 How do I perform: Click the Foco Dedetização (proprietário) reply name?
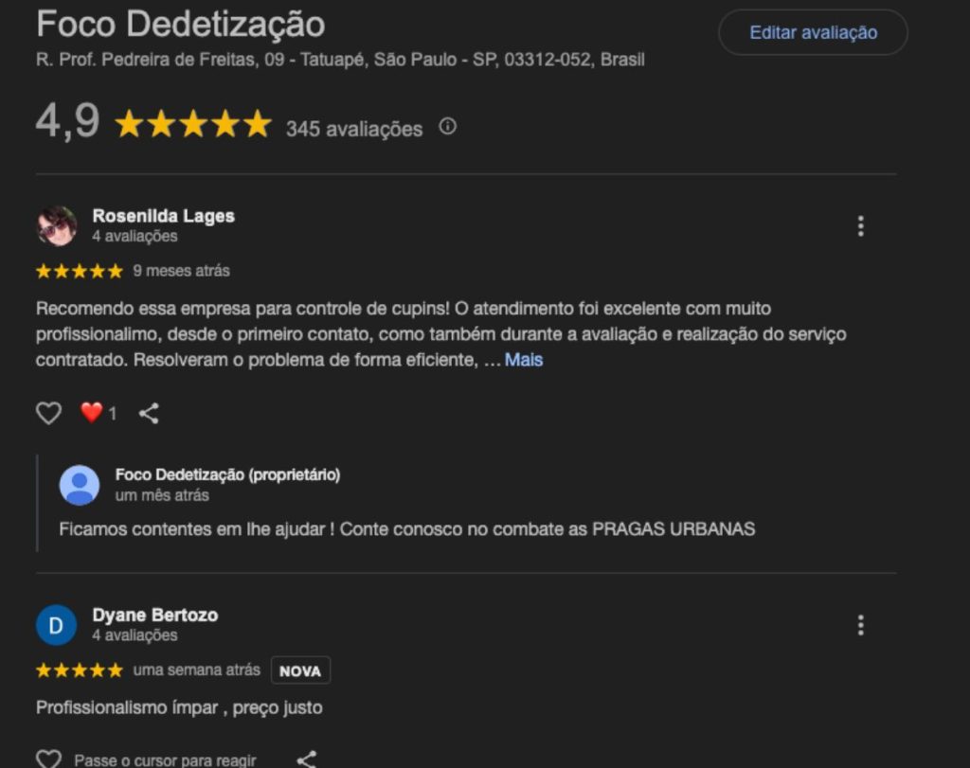(x=227, y=474)
